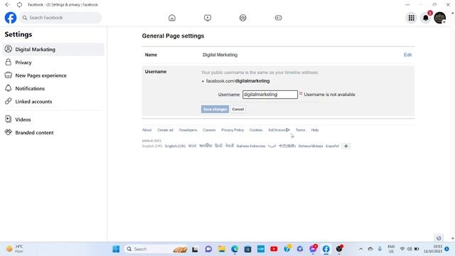Screen dimensions: 455x256
Task: Click the Facebook logo
Action: point(11,18)
